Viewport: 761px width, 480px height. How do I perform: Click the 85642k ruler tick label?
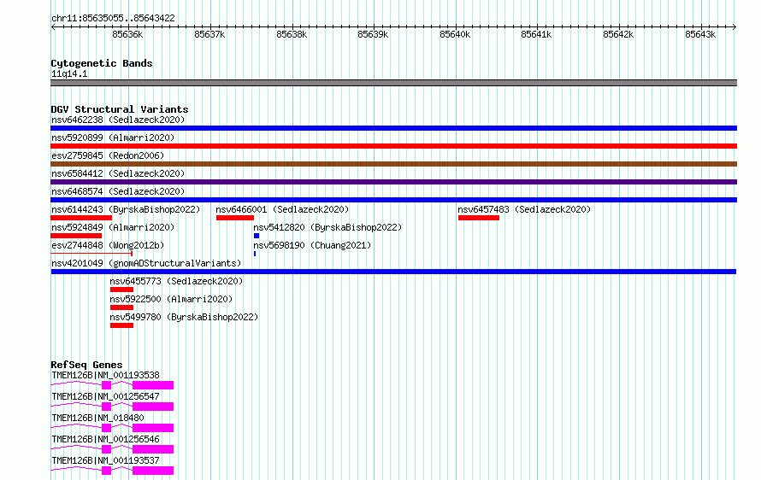tap(618, 34)
